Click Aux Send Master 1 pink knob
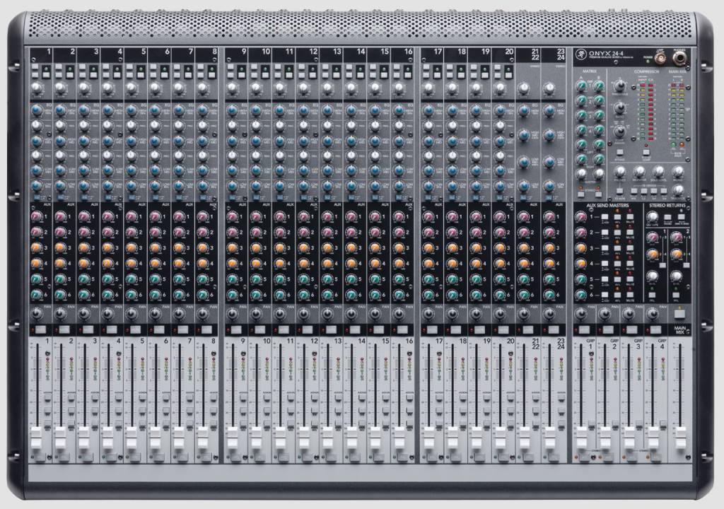Viewport: 724px width, 509px height. click(580, 217)
